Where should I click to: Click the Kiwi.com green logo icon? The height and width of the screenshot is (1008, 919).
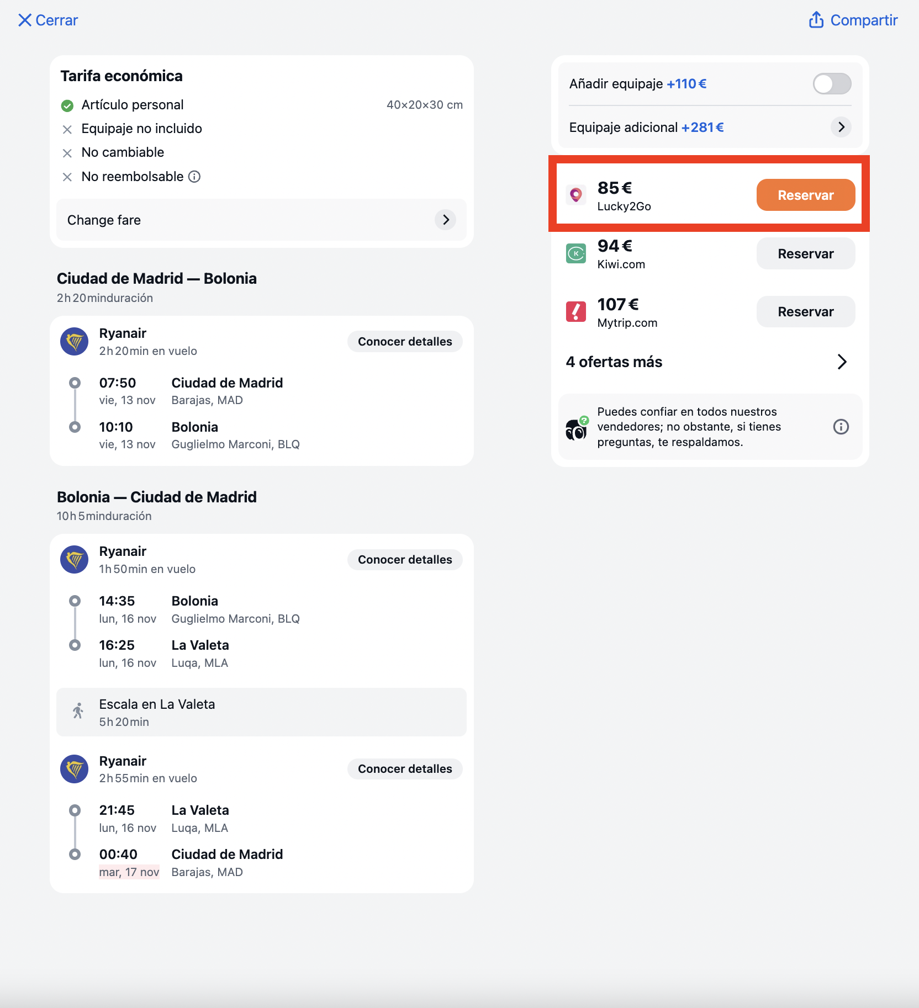576,253
